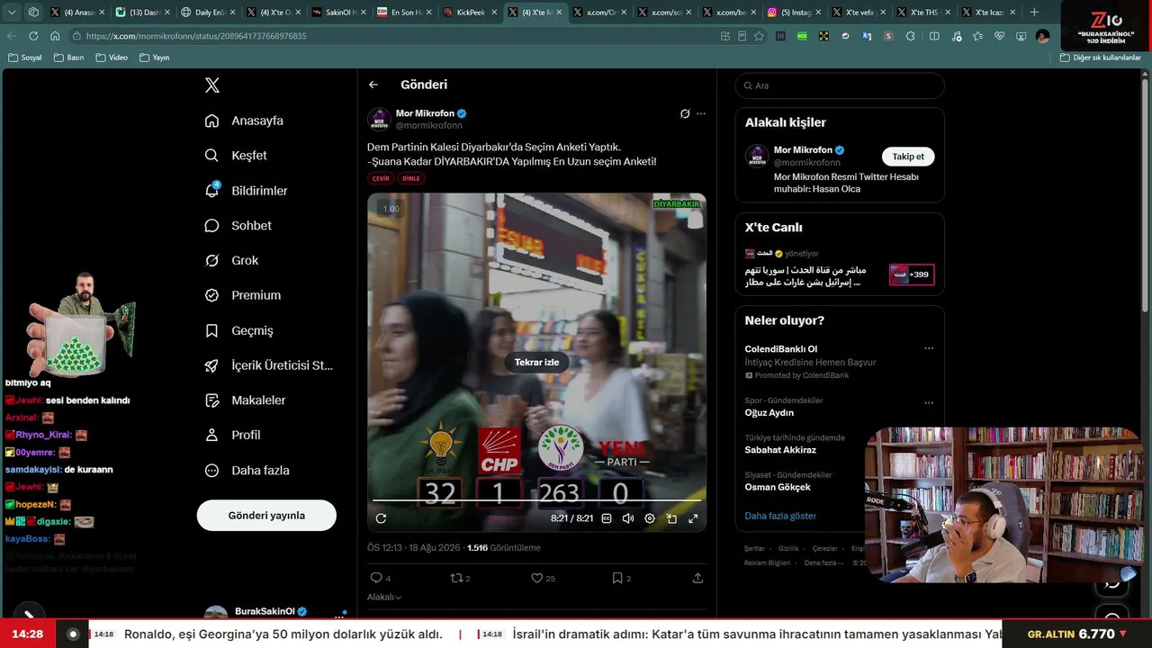Open browser tab list dropdown

click(x=12, y=13)
